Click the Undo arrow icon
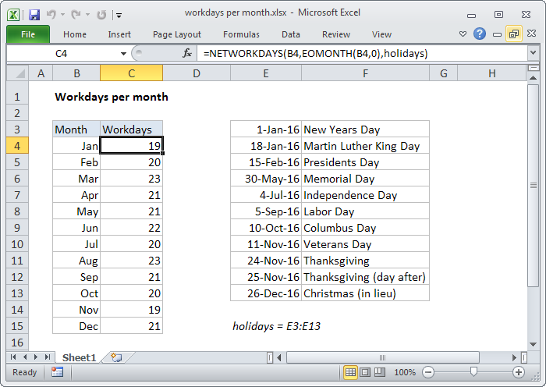Image resolution: width=546 pixels, height=387 pixels. (x=51, y=14)
